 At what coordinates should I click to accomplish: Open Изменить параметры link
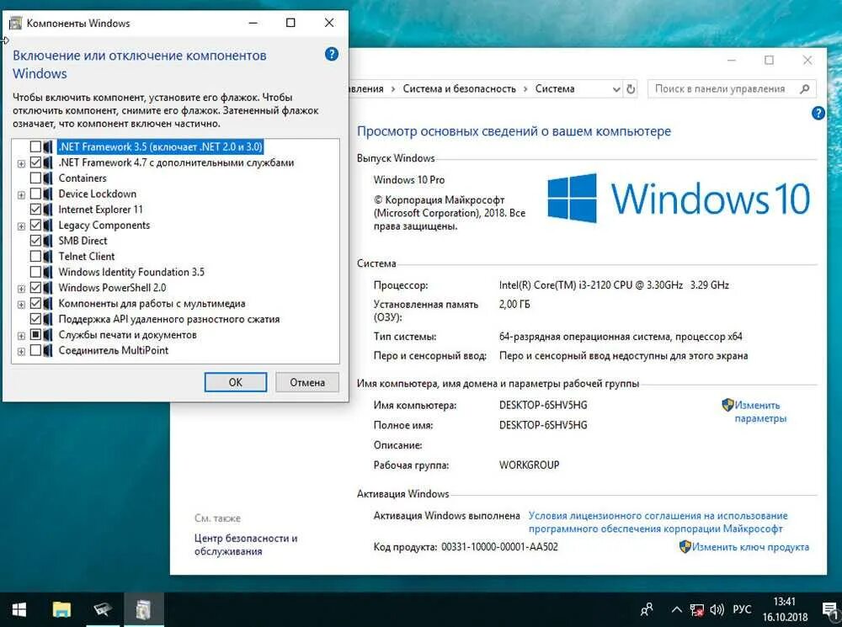click(759, 412)
